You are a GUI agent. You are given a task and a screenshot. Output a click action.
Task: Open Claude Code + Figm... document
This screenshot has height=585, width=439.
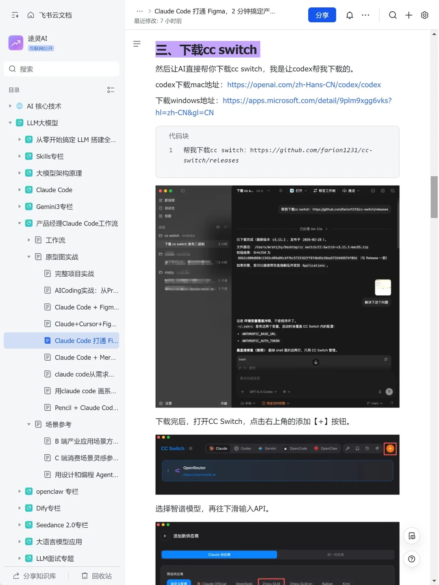coord(61,307)
